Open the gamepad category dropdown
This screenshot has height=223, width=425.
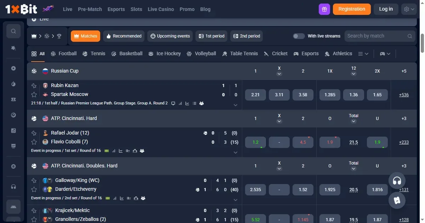pyautogui.click(x=385, y=54)
